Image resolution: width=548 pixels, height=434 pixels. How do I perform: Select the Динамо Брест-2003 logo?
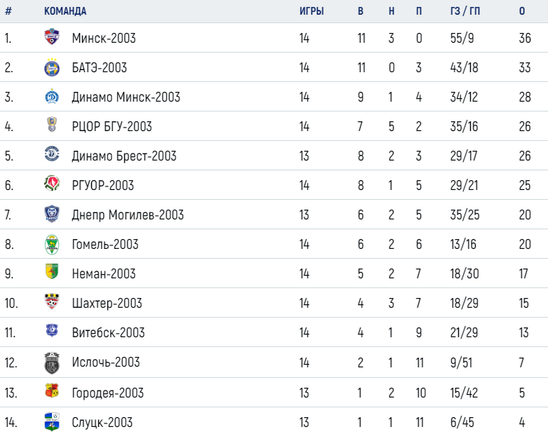[52, 154]
